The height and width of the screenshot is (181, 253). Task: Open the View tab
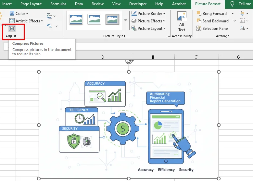(116, 4)
